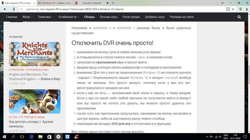The height and width of the screenshot is (140, 250).
Task: Click the НОВИНКИ sidebar heading
Action: [x=16, y=37]
